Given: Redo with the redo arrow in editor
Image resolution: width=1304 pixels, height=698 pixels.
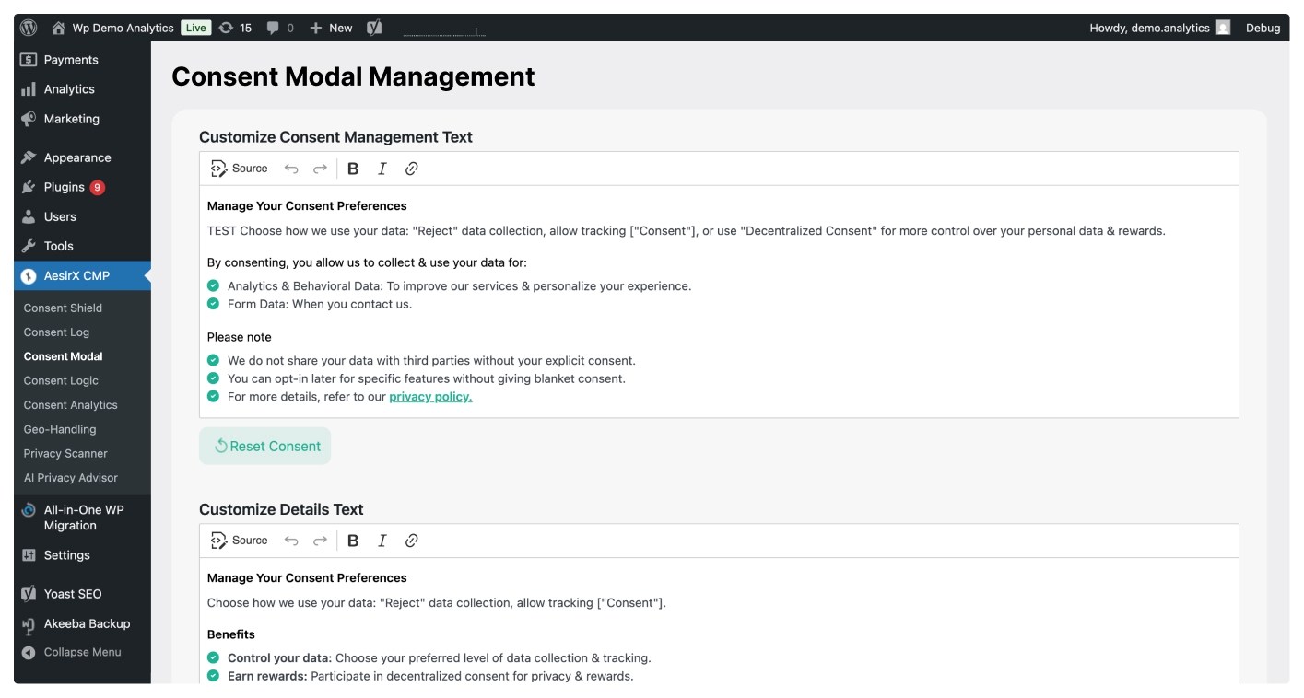Looking at the screenshot, I should click(321, 169).
